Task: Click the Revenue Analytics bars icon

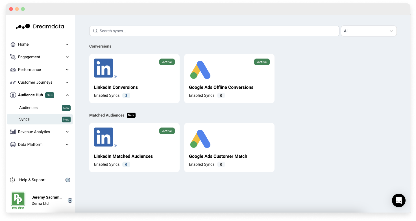Action: click(x=13, y=132)
